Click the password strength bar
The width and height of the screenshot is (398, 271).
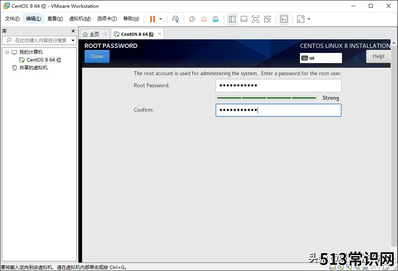(267, 98)
